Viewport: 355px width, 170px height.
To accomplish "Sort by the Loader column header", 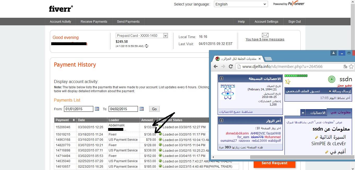I will (x=114, y=120).
